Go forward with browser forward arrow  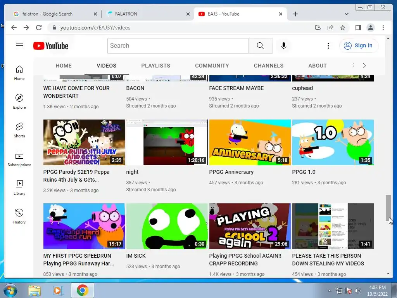tap(26, 28)
